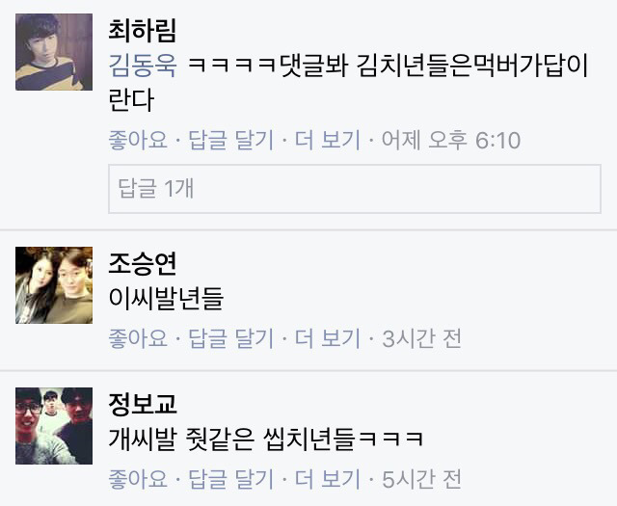Click the commenter name 조승연
The height and width of the screenshot is (506, 617).
coord(143,263)
